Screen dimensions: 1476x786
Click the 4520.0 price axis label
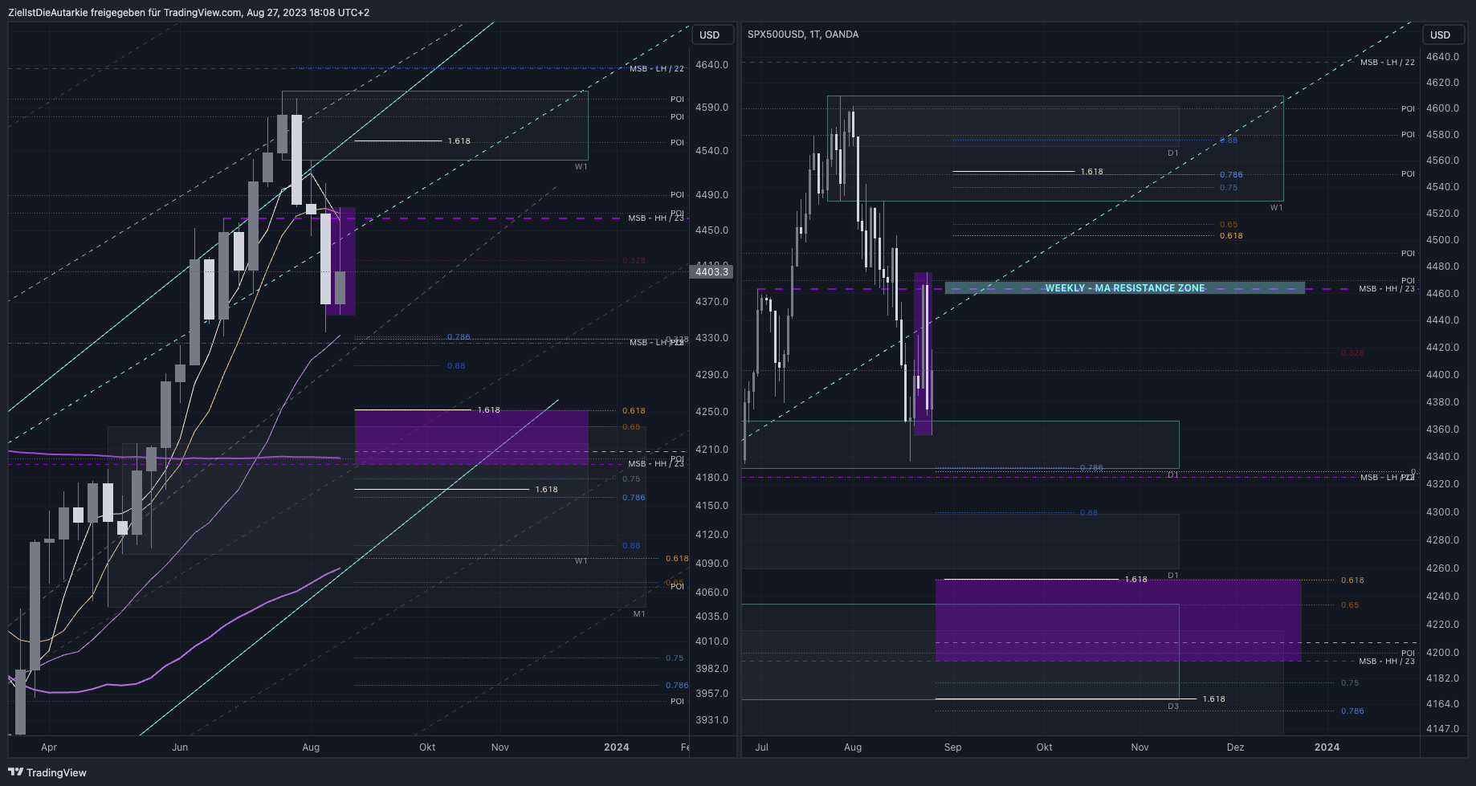(x=1442, y=214)
